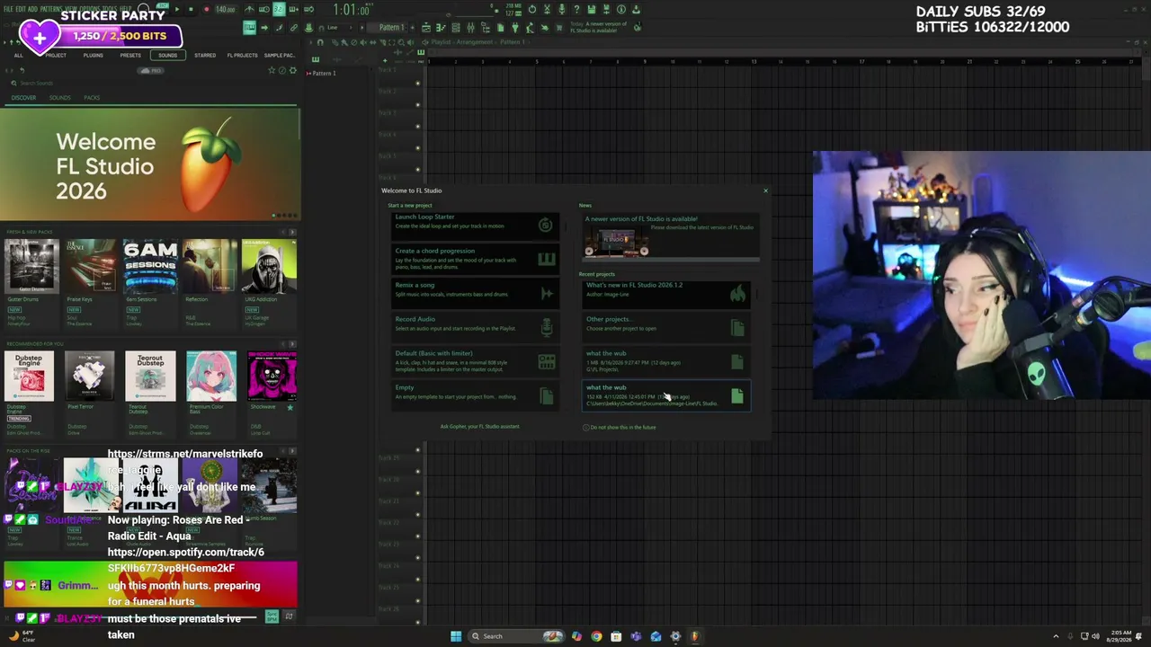Click the 1:01:00 time display
1151x647 pixels.
351,10
